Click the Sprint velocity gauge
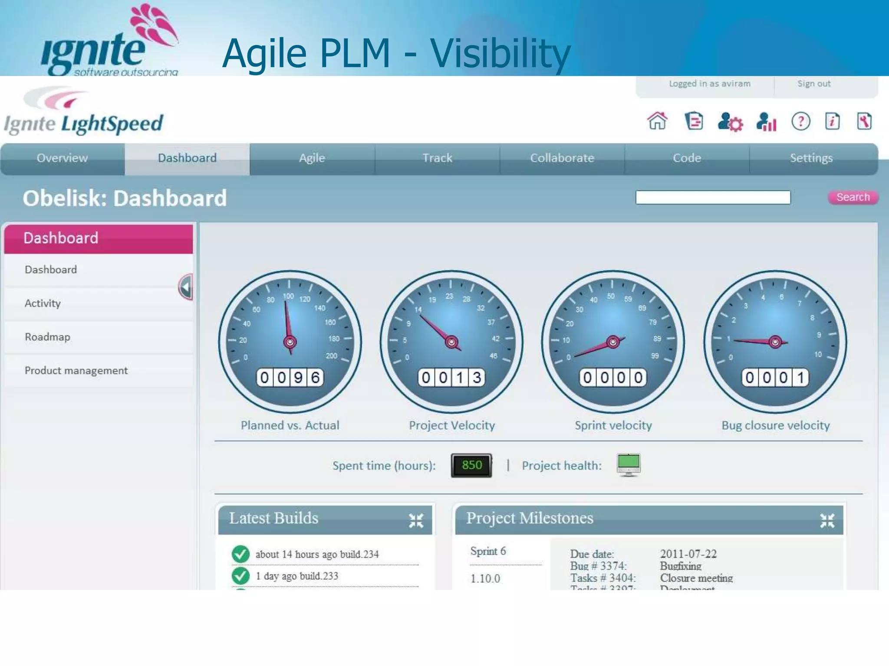 point(613,342)
